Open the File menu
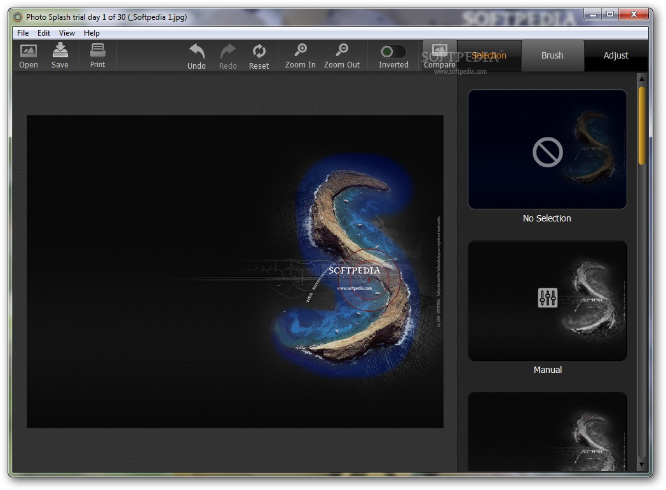Image resolution: width=666 pixels, height=490 pixels. pos(23,32)
